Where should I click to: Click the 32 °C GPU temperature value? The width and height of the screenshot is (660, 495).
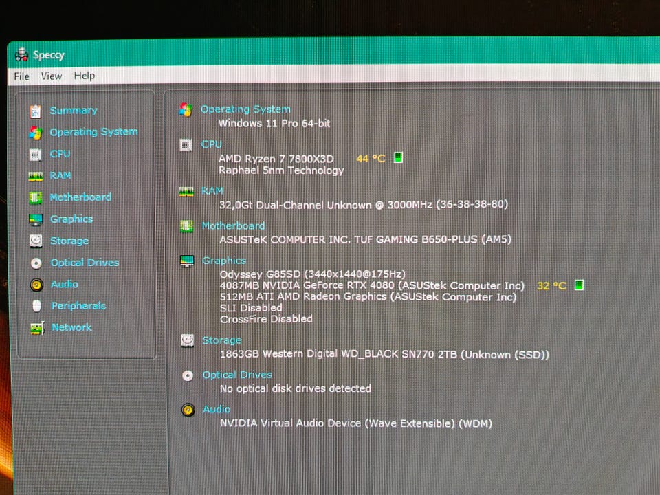tap(552, 286)
